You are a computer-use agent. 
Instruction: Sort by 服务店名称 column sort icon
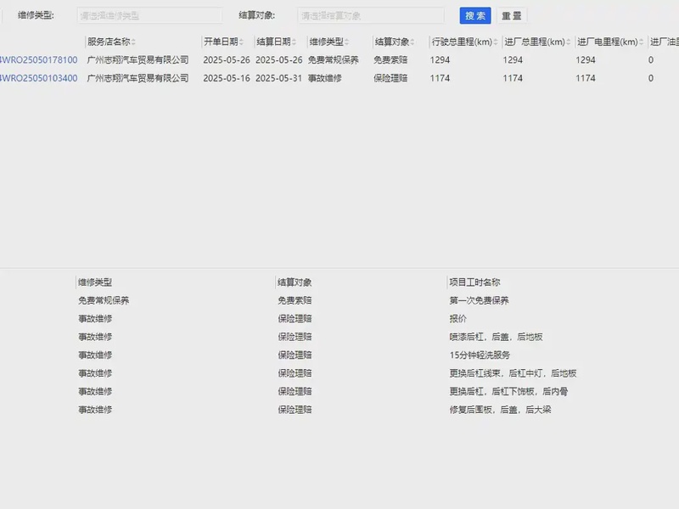click(x=133, y=42)
